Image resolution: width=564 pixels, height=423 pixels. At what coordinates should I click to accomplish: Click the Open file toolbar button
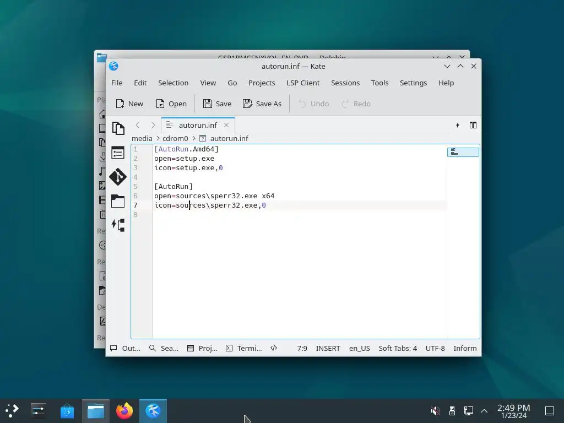tap(171, 104)
